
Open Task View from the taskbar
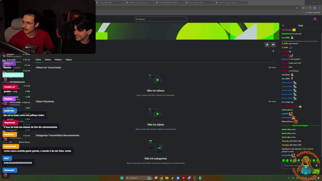click(156, 178)
